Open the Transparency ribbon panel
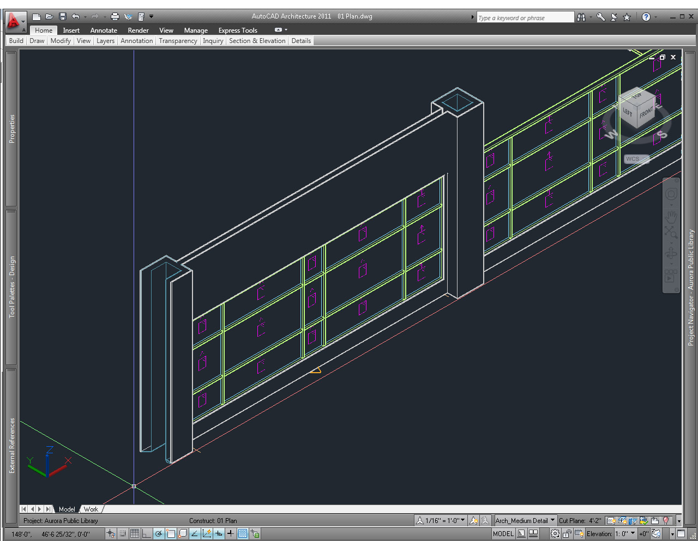This screenshot has width=698, height=541. click(x=178, y=41)
